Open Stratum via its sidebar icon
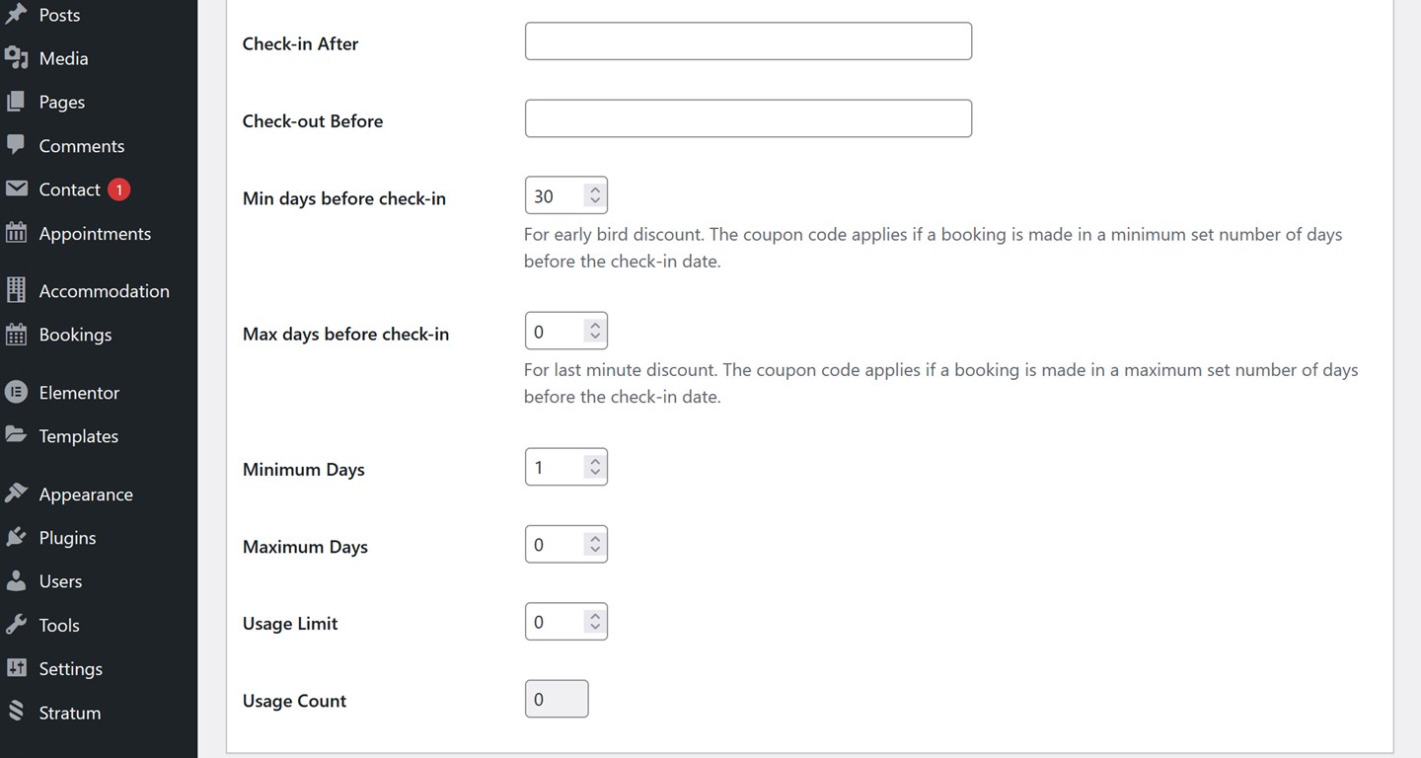Screen dimensions: 1421x758 19,712
